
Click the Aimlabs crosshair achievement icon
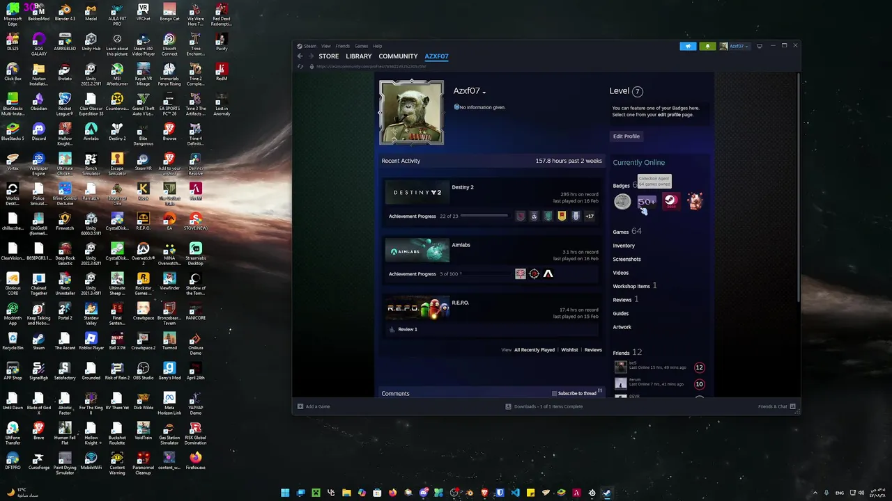pyautogui.click(x=535, y=273)
